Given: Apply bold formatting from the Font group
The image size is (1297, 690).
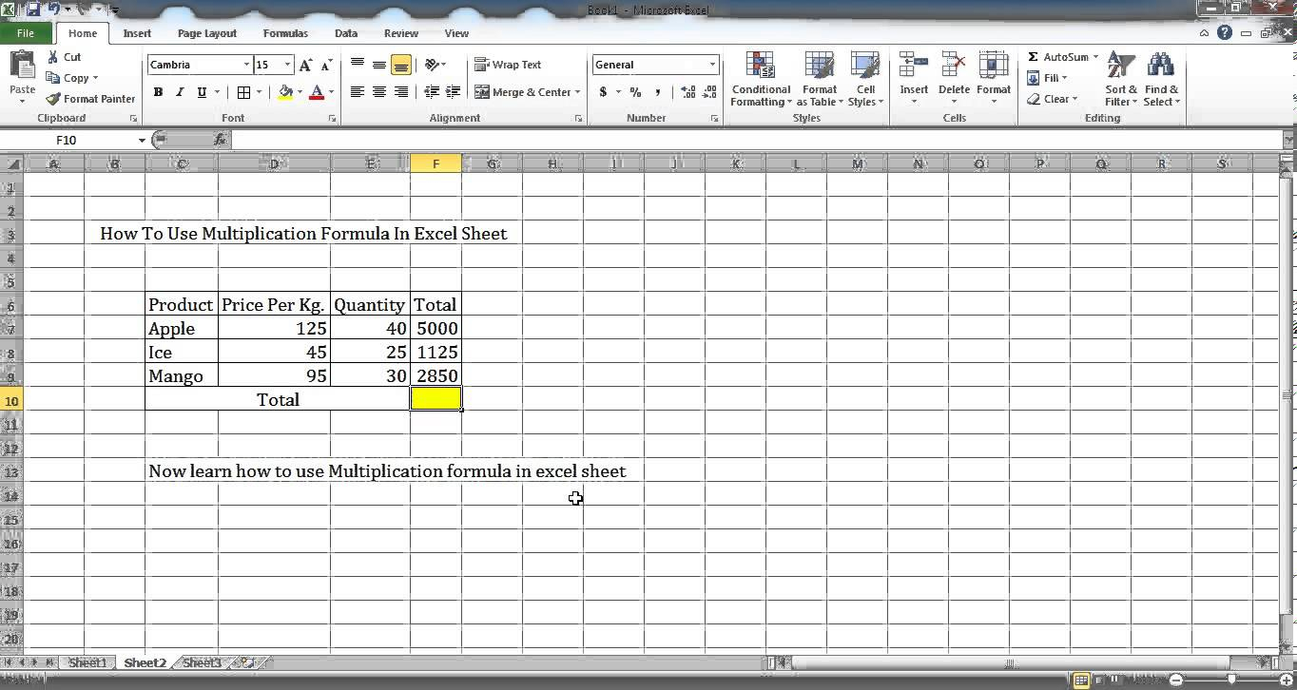Looking at the screenshot, I should (x=158, y=92).
